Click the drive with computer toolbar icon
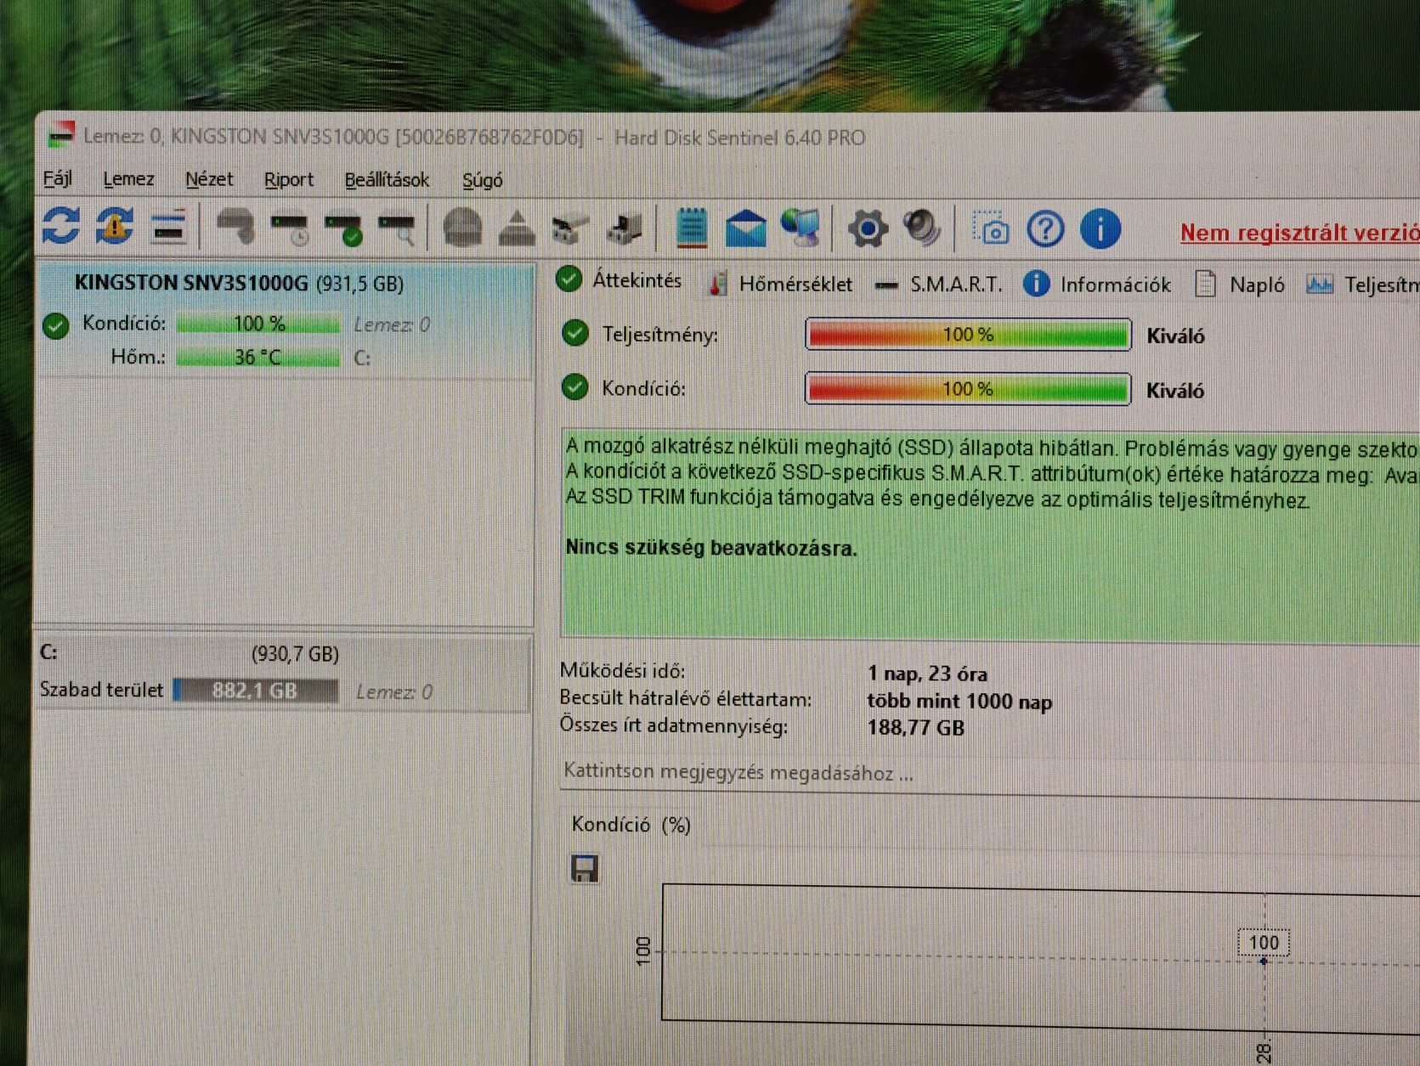 625,228
